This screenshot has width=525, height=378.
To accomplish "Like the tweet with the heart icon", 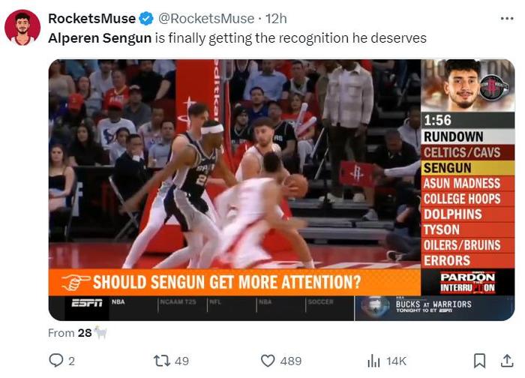I will (268, 361).
